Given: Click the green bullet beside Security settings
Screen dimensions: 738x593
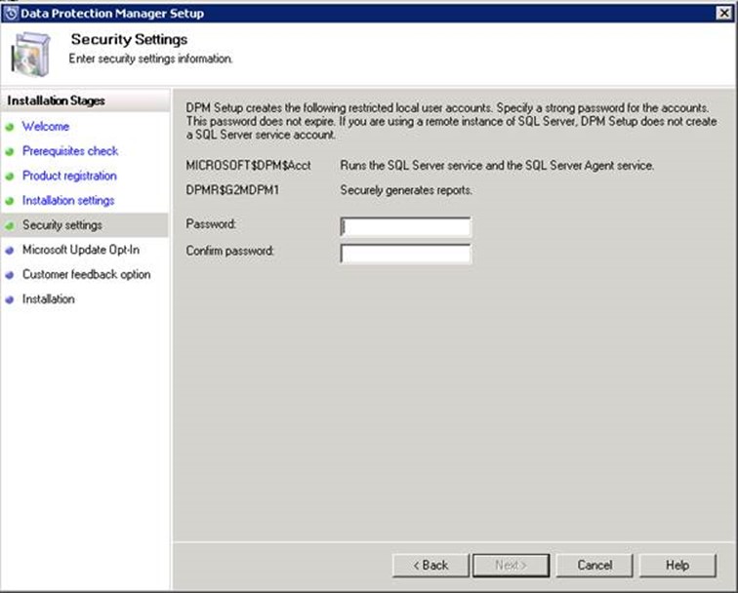Looking at the screenshot, I should click(x=10, y=225).
